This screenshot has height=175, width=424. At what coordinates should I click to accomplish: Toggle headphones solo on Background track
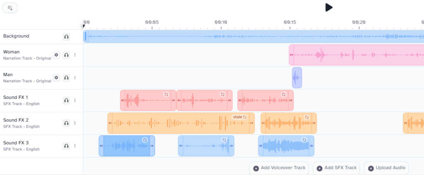tap(66, 37)
